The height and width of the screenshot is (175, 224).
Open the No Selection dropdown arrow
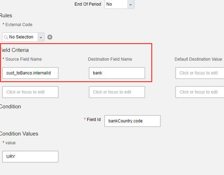click(41, 37)
